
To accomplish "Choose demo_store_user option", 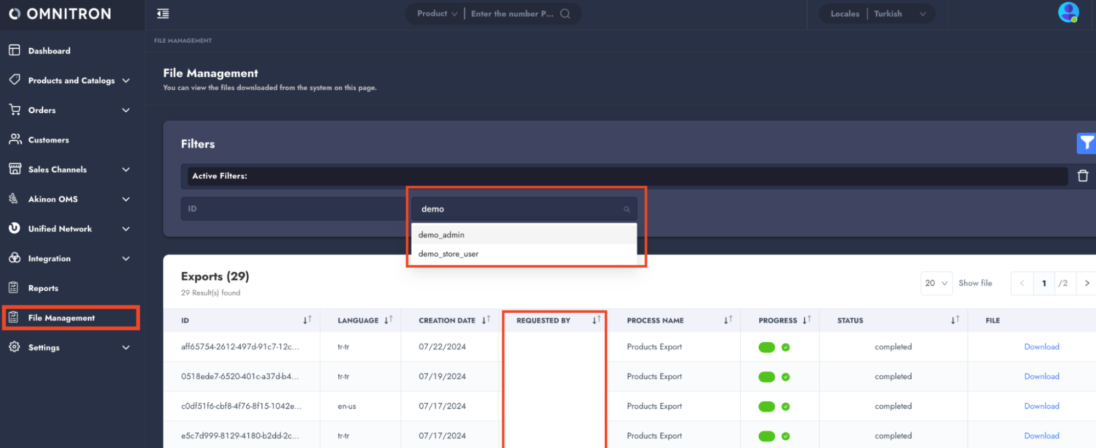I will 448,254.
